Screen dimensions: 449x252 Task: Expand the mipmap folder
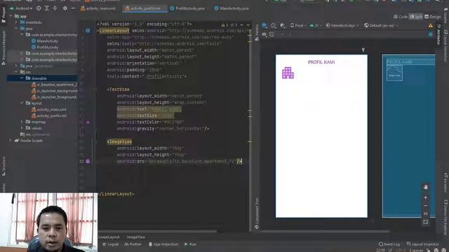pyautogui.click(x=22, y=122)
